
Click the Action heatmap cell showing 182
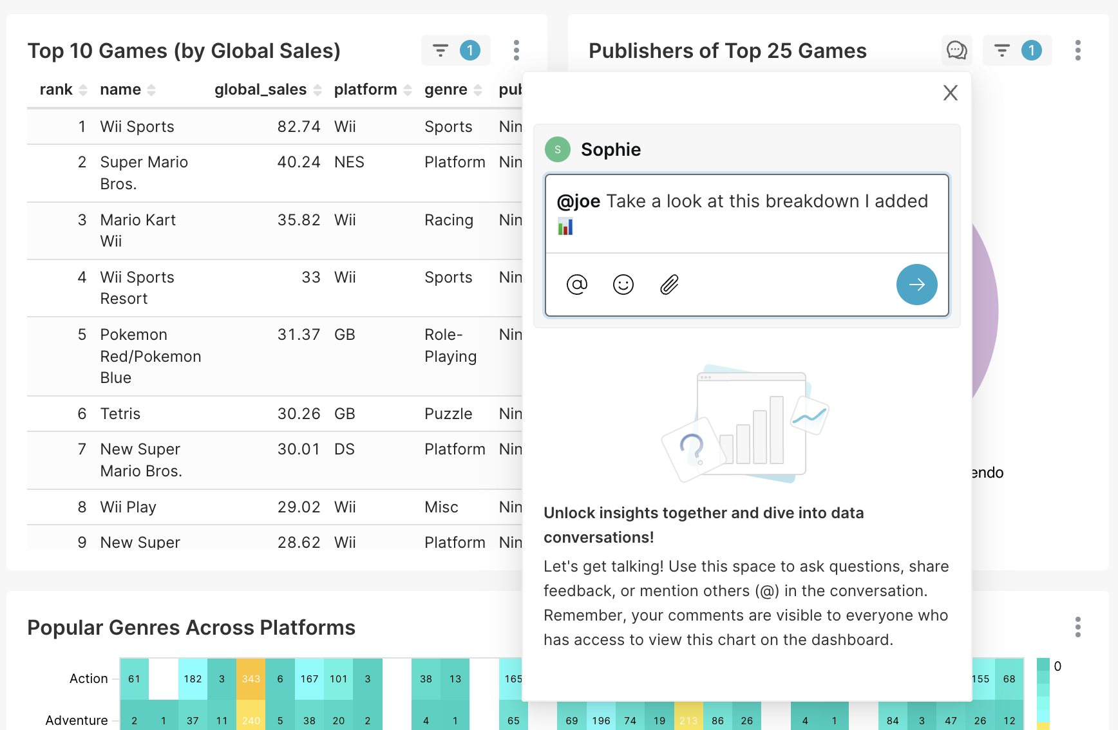point(193,679)
